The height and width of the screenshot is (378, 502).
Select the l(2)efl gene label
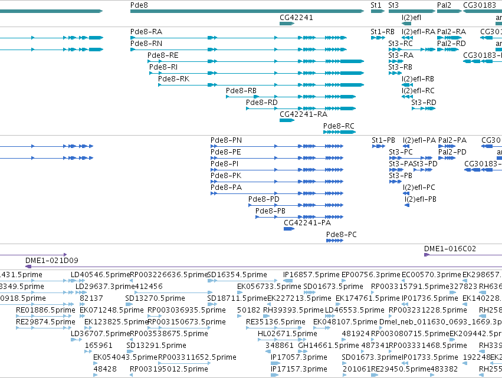pos(411,18)
